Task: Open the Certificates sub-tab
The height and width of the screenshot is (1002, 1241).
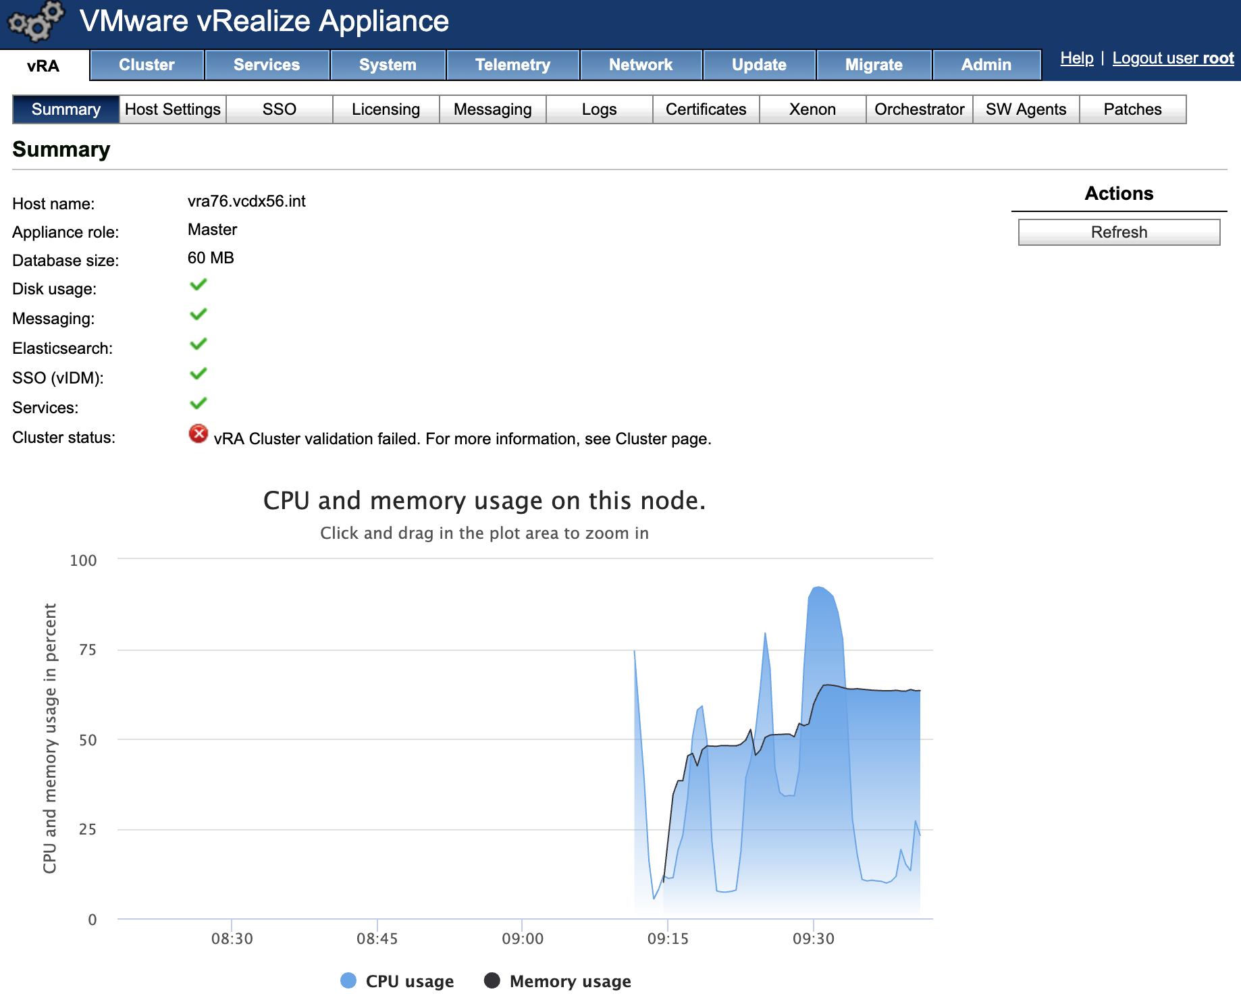Action: pos(706,109)
